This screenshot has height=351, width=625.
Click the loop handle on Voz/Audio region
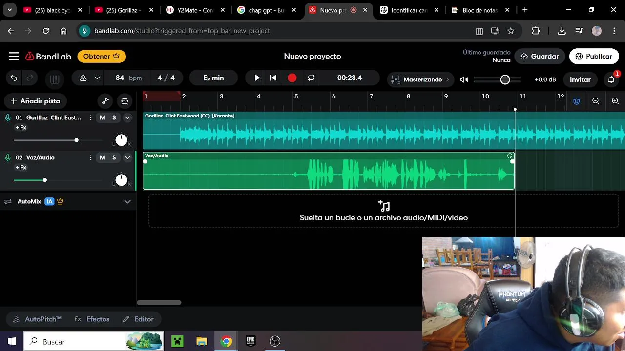pyautogui.click(x=510, y=156)
